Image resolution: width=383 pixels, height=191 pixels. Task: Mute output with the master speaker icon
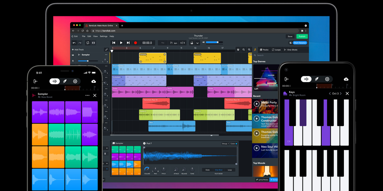click(x=204, y=42)
